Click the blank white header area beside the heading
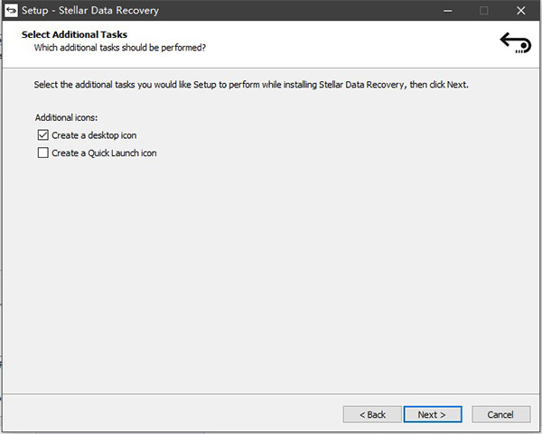Screen dimensions: 542x434 [x=361, y=41]
